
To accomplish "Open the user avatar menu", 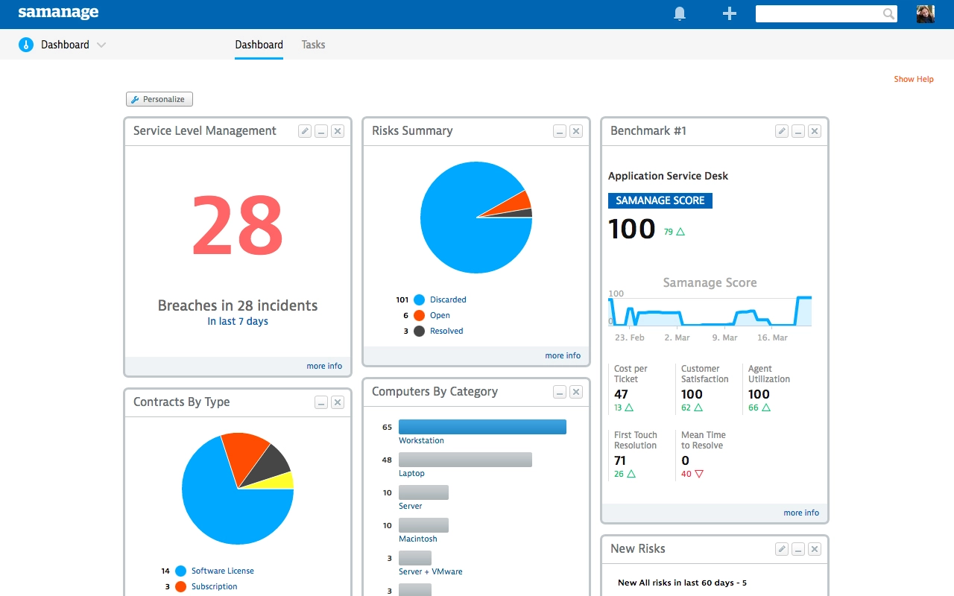I will coord(925,13).
